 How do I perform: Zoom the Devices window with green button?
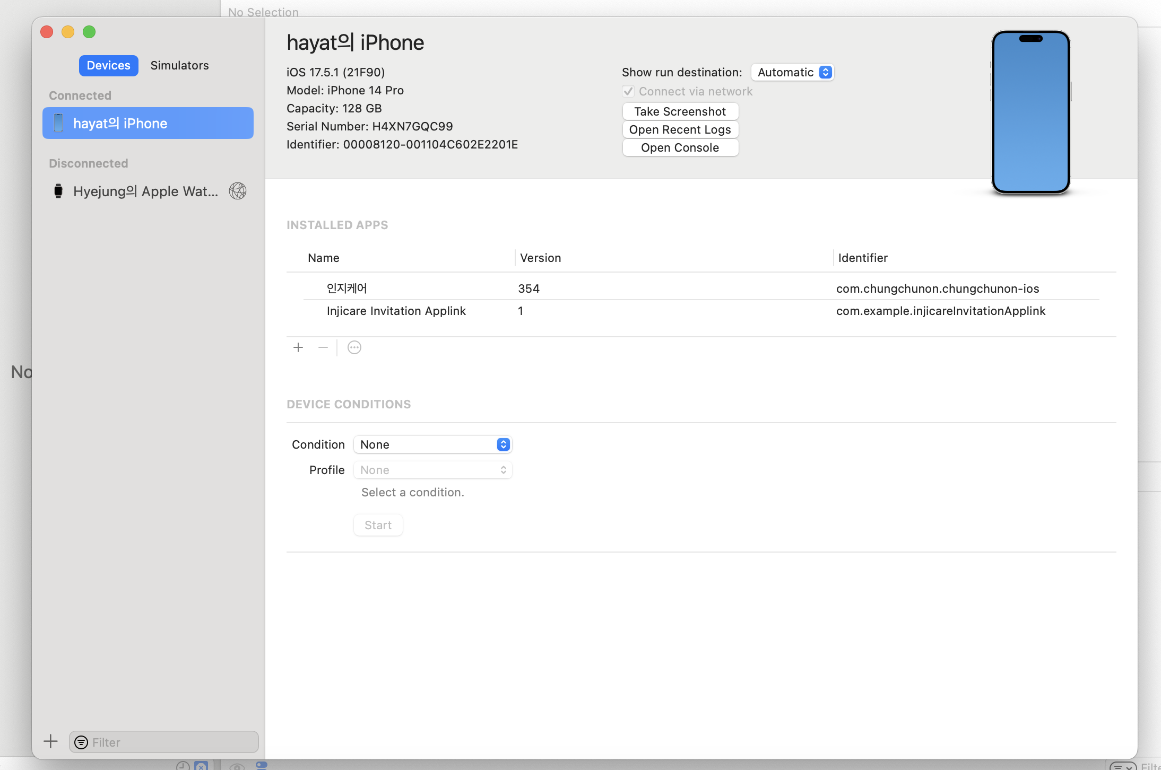point(89,32)
